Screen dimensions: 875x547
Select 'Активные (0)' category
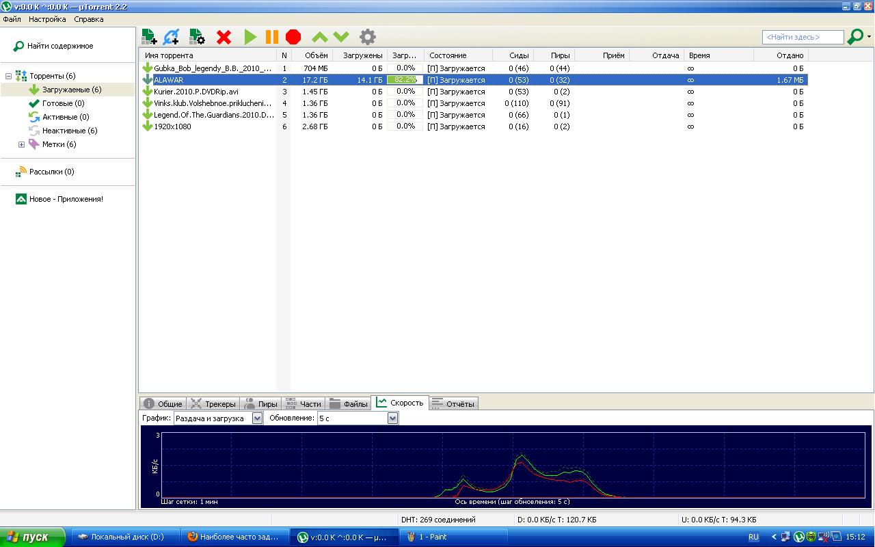click(x=66, y=117)
